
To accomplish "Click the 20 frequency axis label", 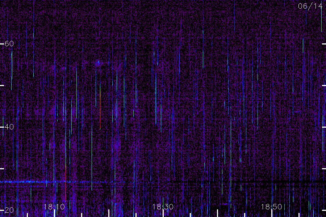I will 9,210.
